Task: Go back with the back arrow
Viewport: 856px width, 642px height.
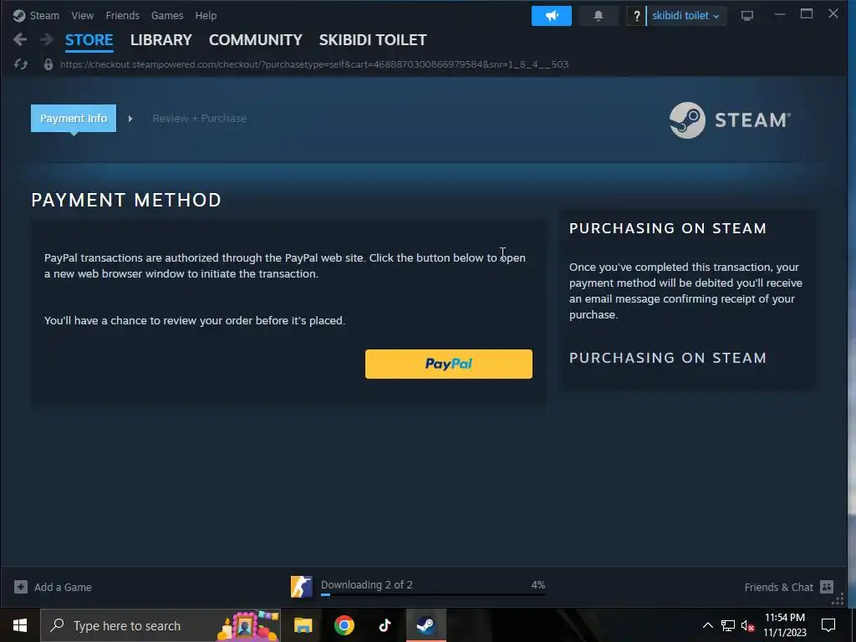Action: point(20,39)
